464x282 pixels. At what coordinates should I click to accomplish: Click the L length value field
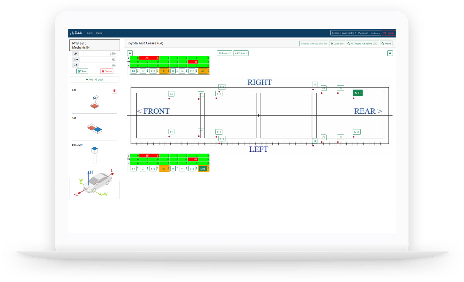click(98, 54)
